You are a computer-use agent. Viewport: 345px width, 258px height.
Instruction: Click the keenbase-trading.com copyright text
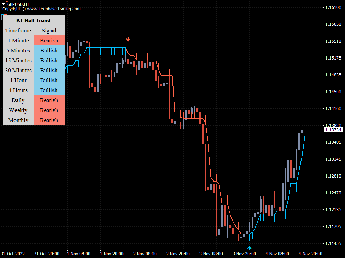(42, 9)
